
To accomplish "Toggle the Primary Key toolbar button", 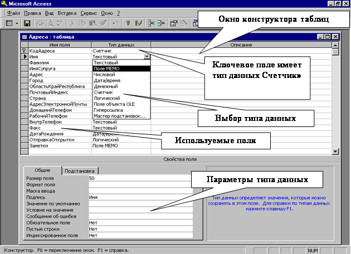I will click(x=128, y=23).
